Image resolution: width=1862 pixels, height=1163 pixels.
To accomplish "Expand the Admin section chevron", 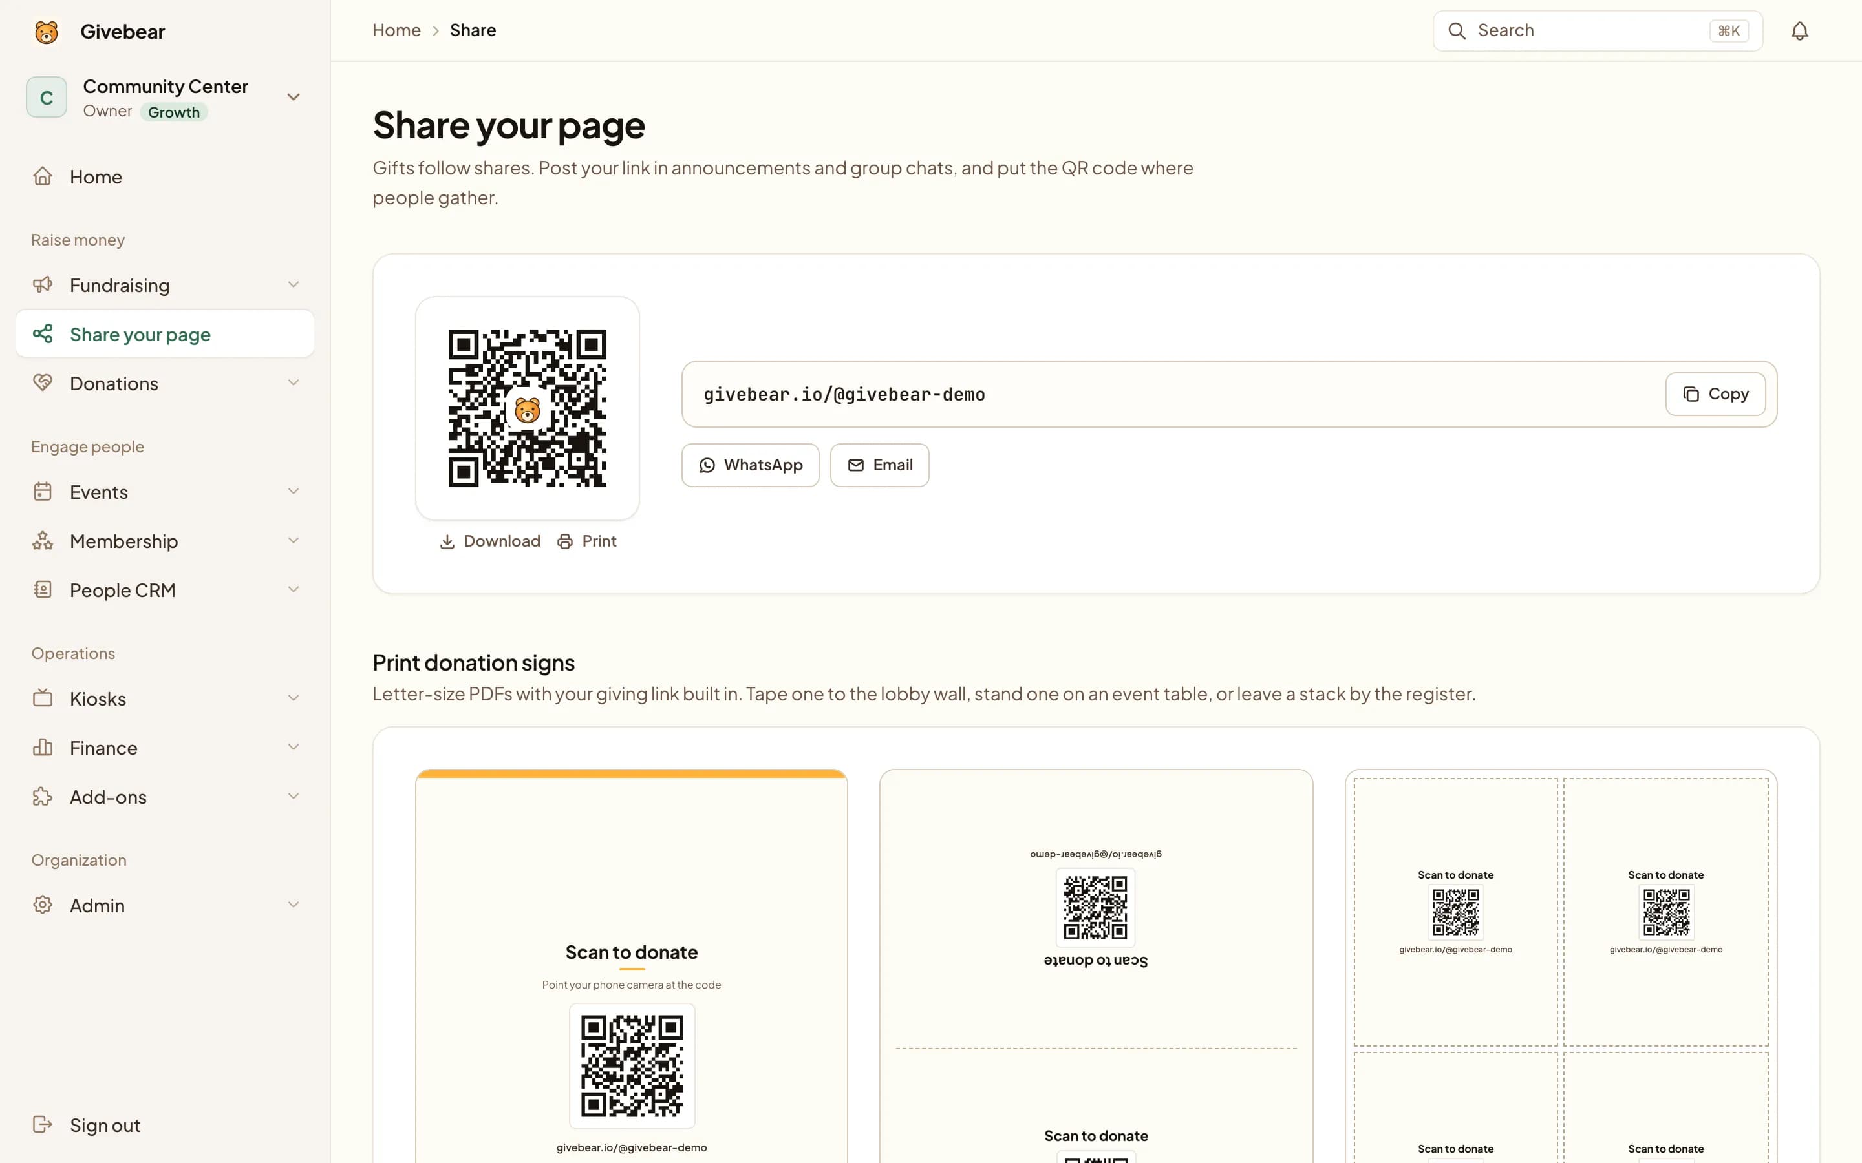I will [293, 905].
